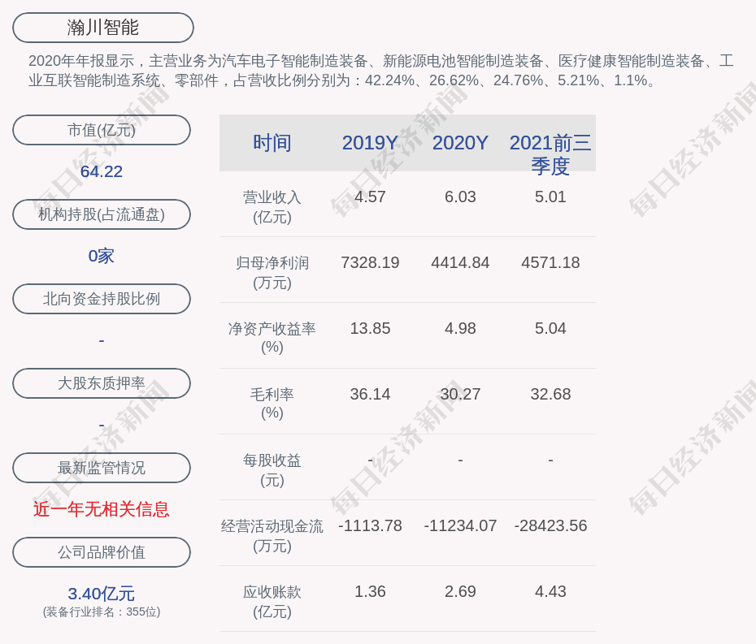Select the 北向资金持股比例 pill
The image size is (756, 644).
(x=102, y=299)
